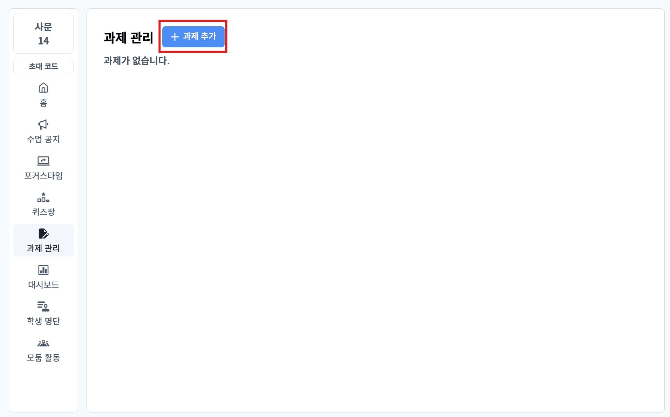
Task: Open the 퀴즈팡 menu label
Action: (43, 212)
